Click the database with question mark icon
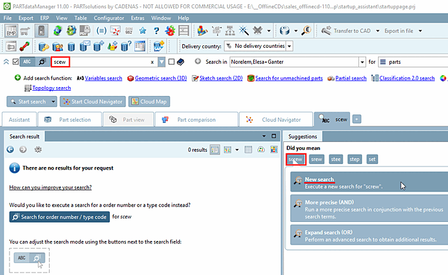 [126, 46]
